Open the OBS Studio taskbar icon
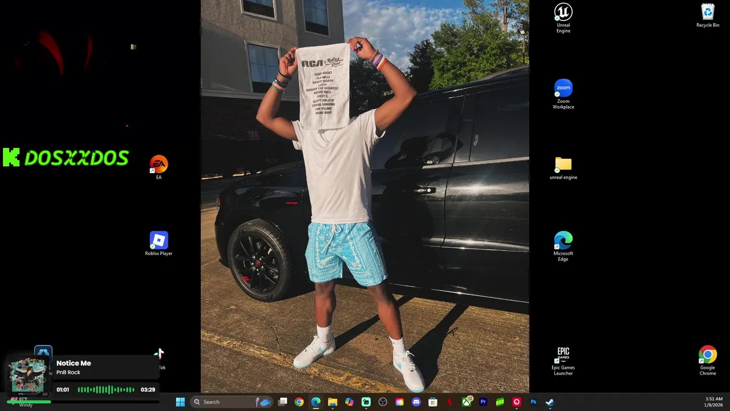Viewport: 730px width, 411px height. 383,402
